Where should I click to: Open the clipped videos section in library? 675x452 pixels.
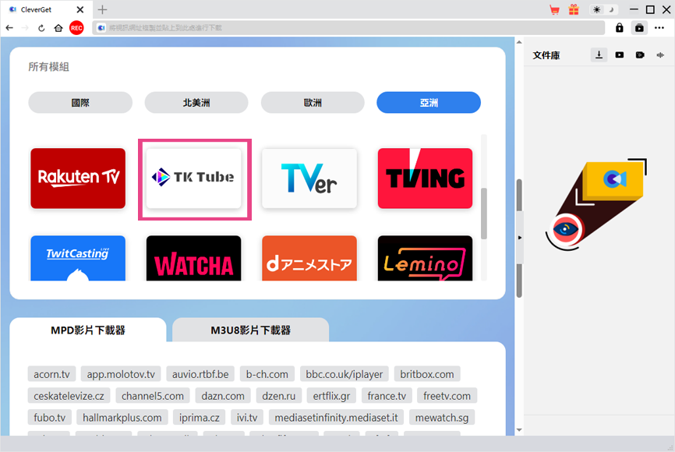tap(639, 55)
